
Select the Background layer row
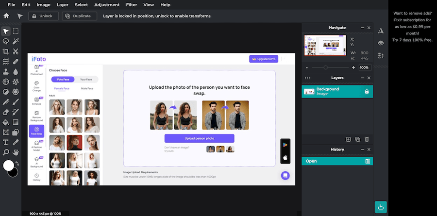click(337, 91)
